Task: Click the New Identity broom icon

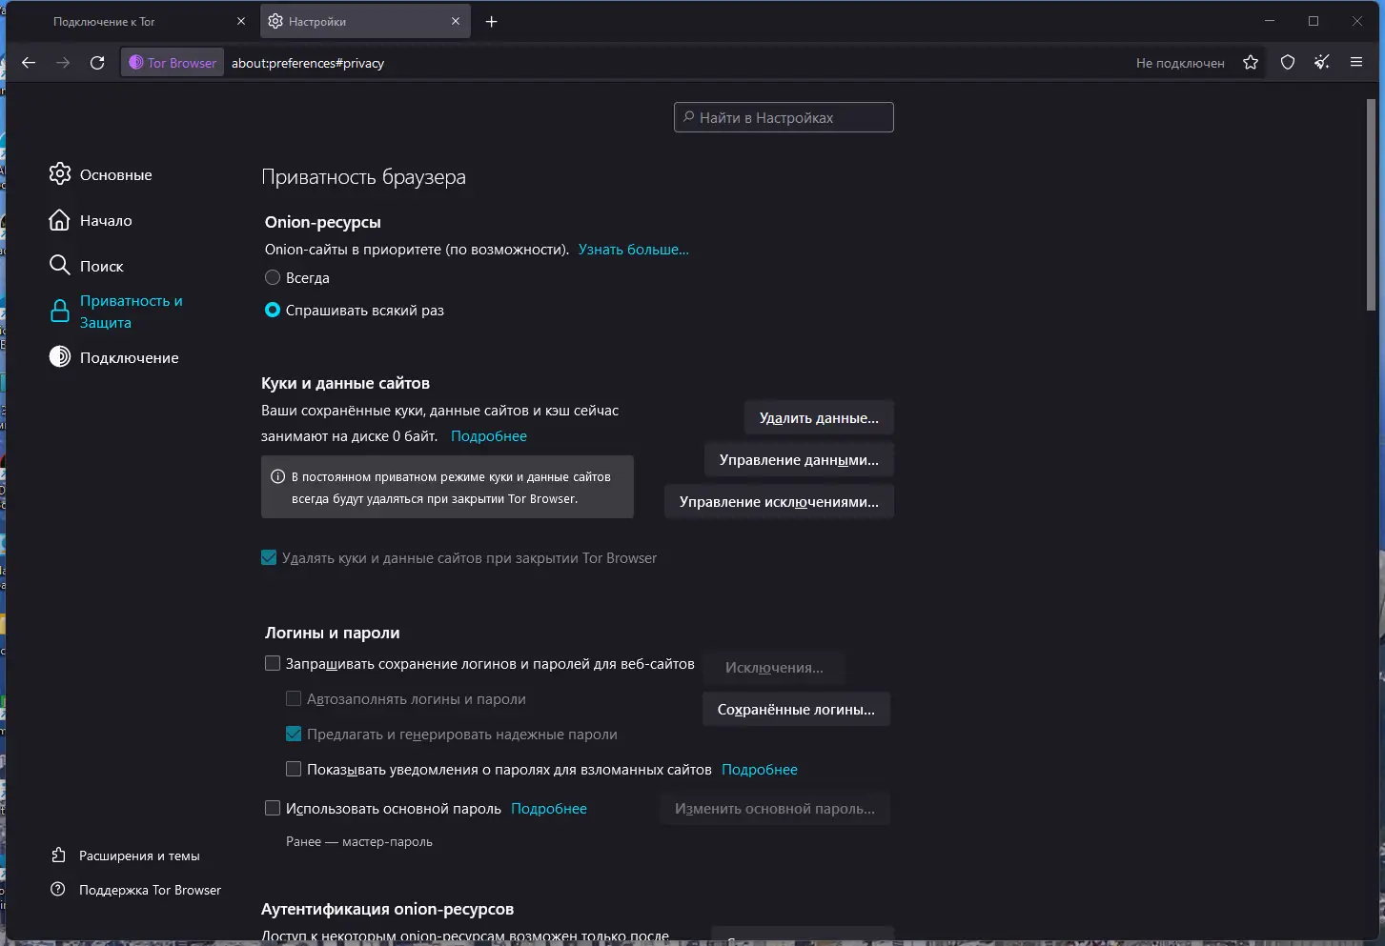Action: [x=1322, y=62]
